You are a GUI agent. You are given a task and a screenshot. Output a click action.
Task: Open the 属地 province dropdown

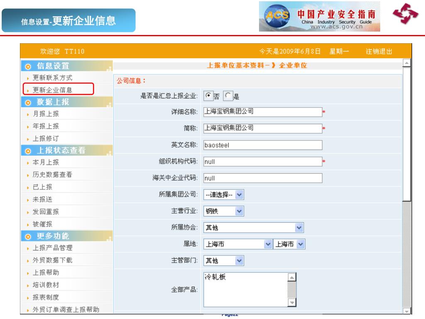pos(238,244)
